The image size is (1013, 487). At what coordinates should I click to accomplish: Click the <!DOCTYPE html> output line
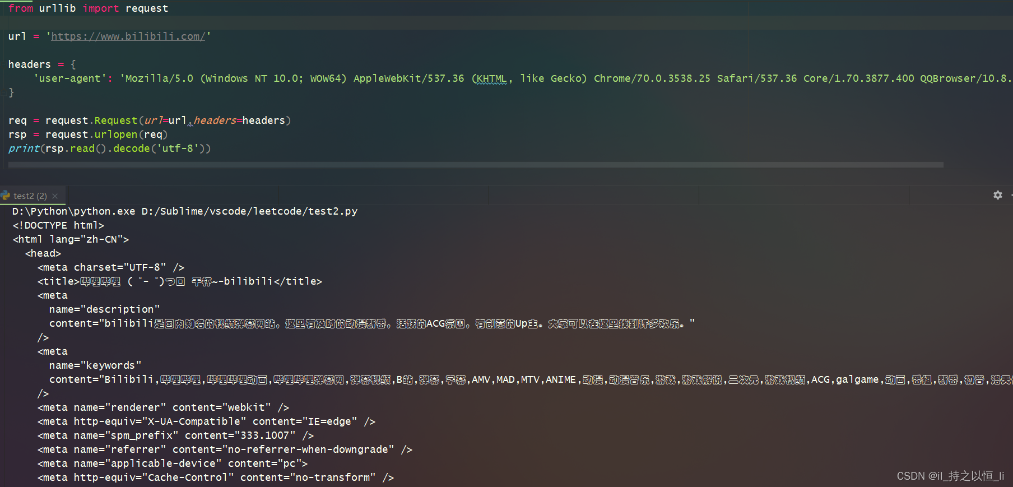click(58, 225)
